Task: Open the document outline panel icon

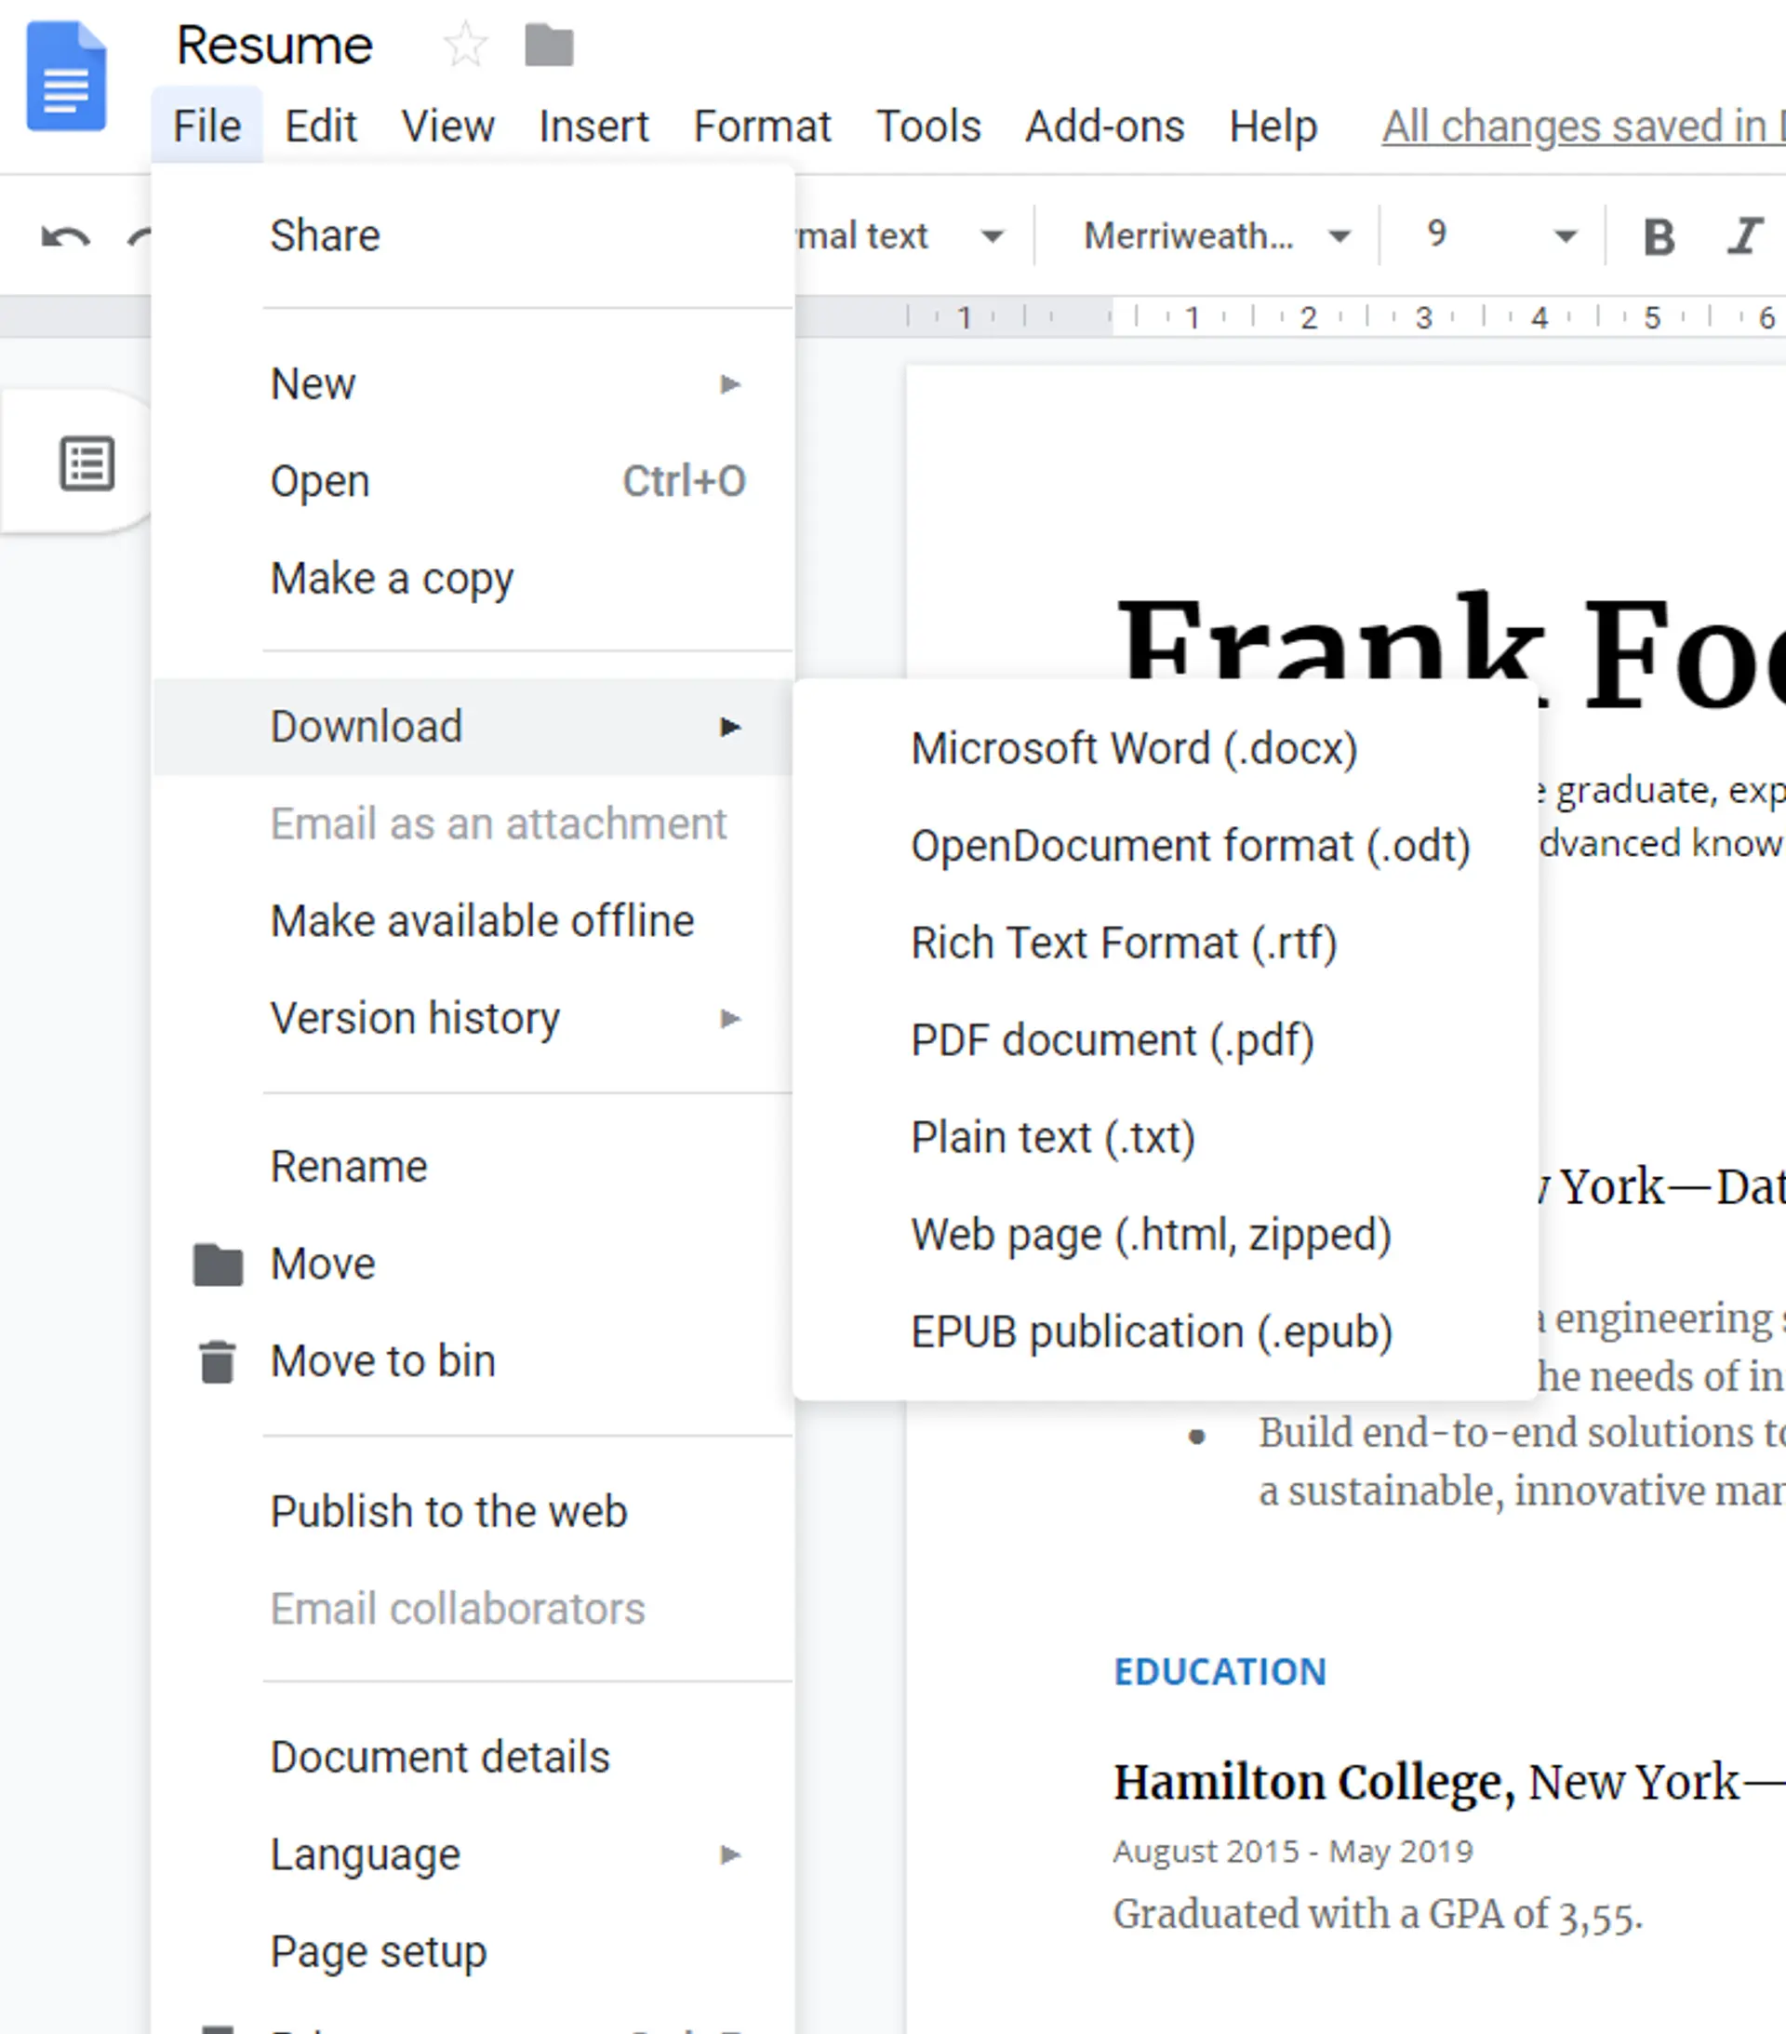Action: [x=87, y=463]
